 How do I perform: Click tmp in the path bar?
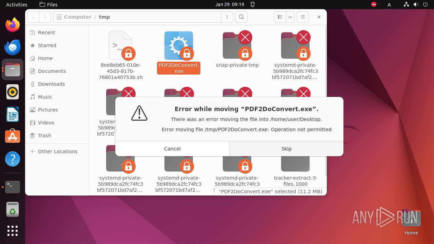104,17
